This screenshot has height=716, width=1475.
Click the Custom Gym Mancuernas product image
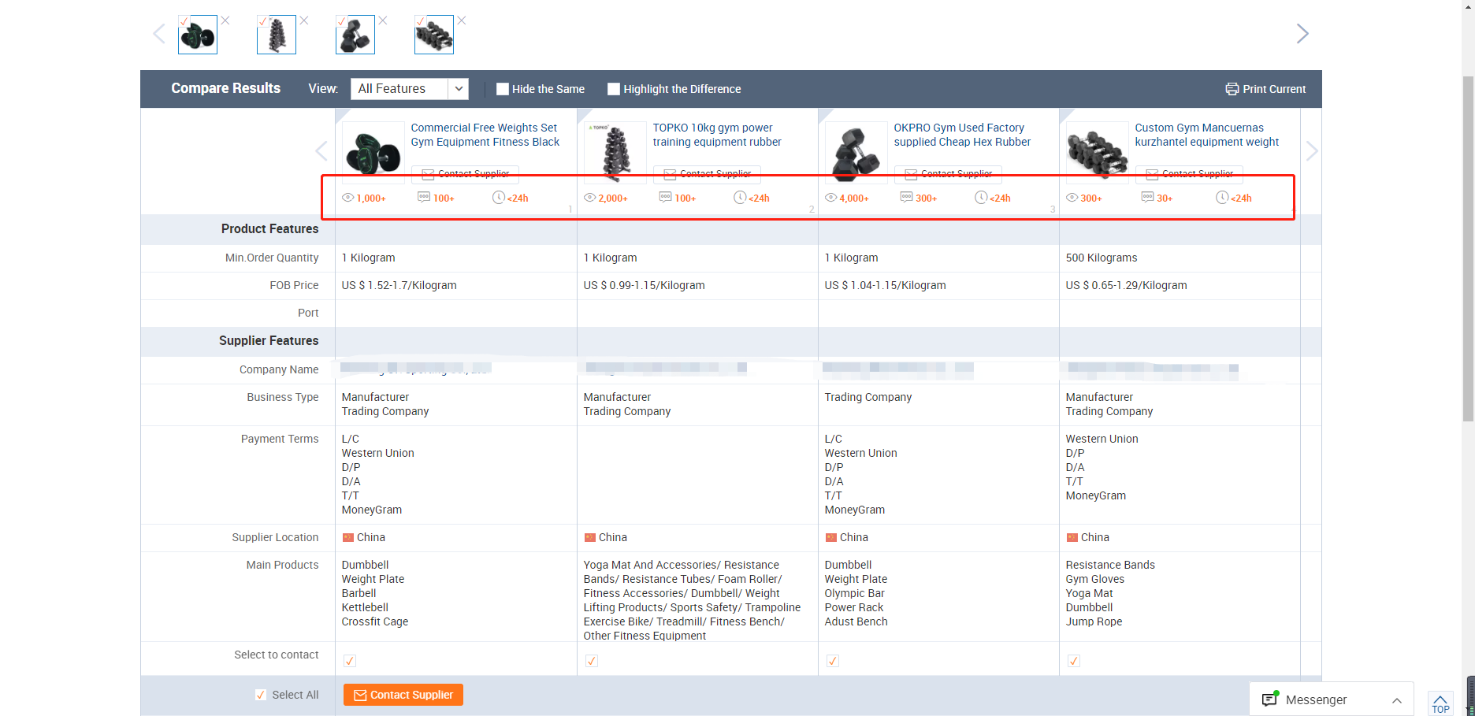coord(1098,152)
